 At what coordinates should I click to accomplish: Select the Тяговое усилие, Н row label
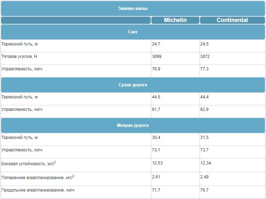pyautogui.click(x=20, y=57)
